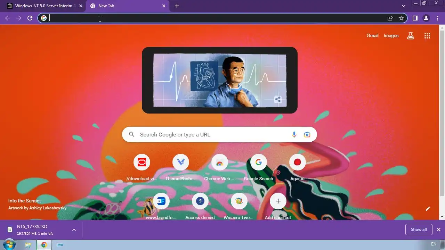Click the Artwork by Ashley Lukashevsky link
This screenshot has width=445, height=250.
coord(37,208)
